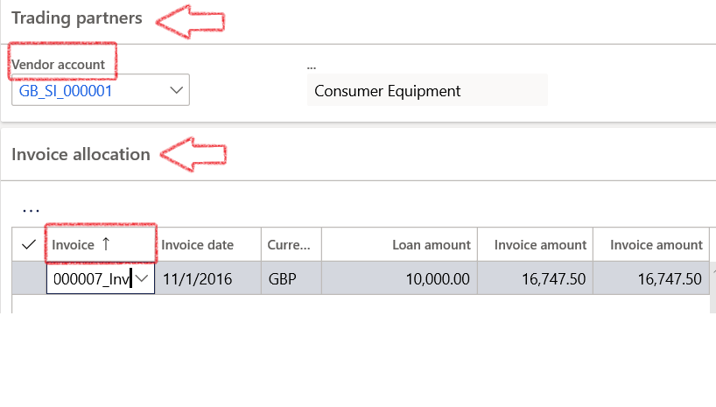The width and height of the screenshot is (716, 407).
Task: Click the ascending sort arrow on Invoice column
Action: (x=106, y=244)
